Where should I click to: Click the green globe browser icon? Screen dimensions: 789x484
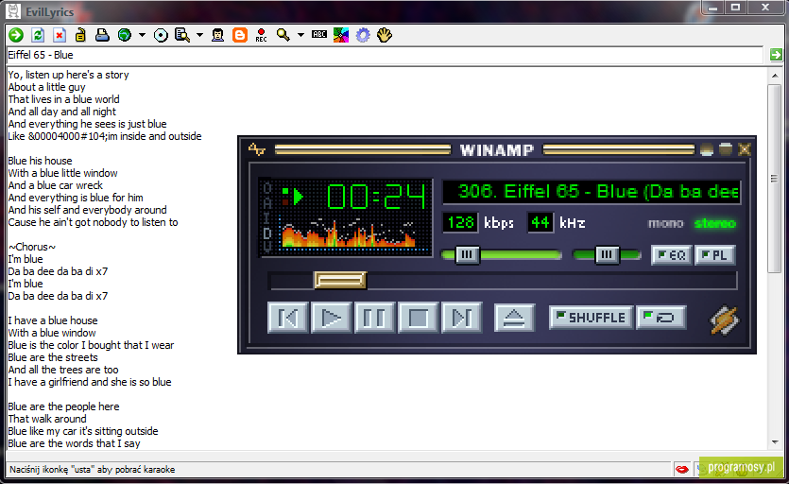[125, 35]
